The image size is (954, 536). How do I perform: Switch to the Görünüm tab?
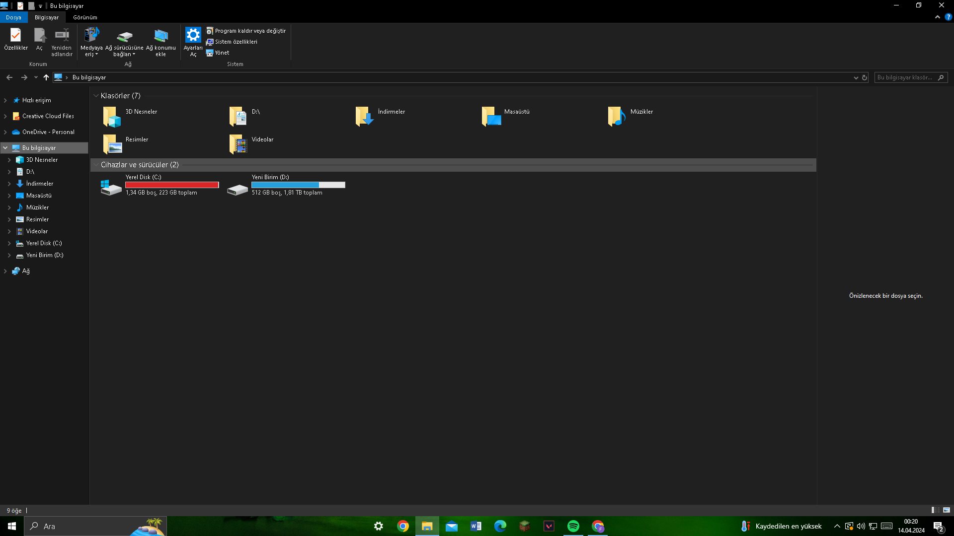85,17
